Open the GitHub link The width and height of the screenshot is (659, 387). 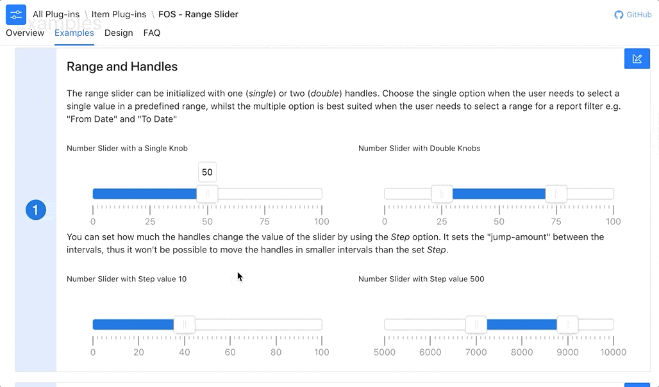[633, 15]
